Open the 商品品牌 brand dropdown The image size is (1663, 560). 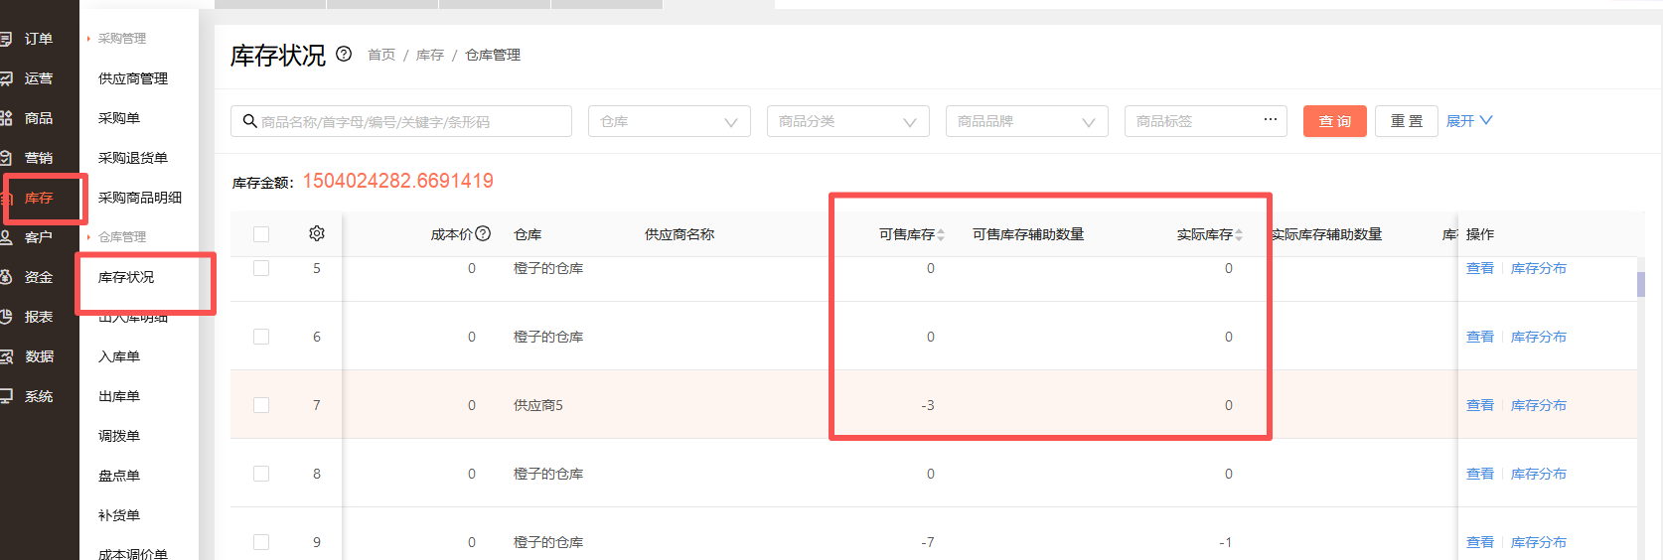1027,121
